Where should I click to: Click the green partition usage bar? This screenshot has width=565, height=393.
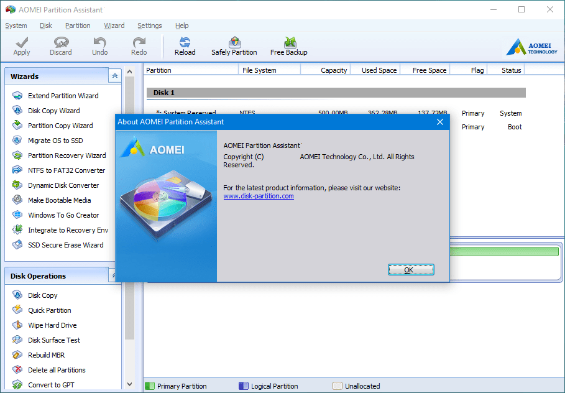pos(504,251)
